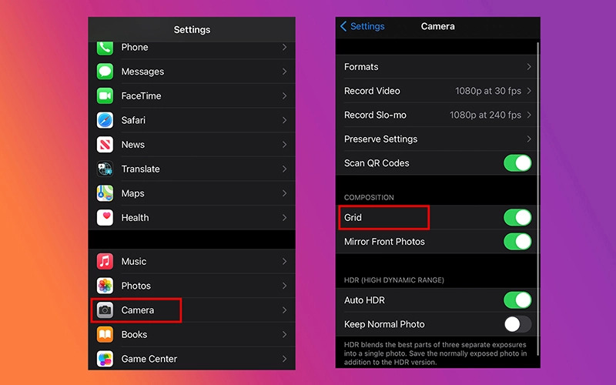Go back via Settings link
Screen dimensions: 616x385
click(367, 26)
